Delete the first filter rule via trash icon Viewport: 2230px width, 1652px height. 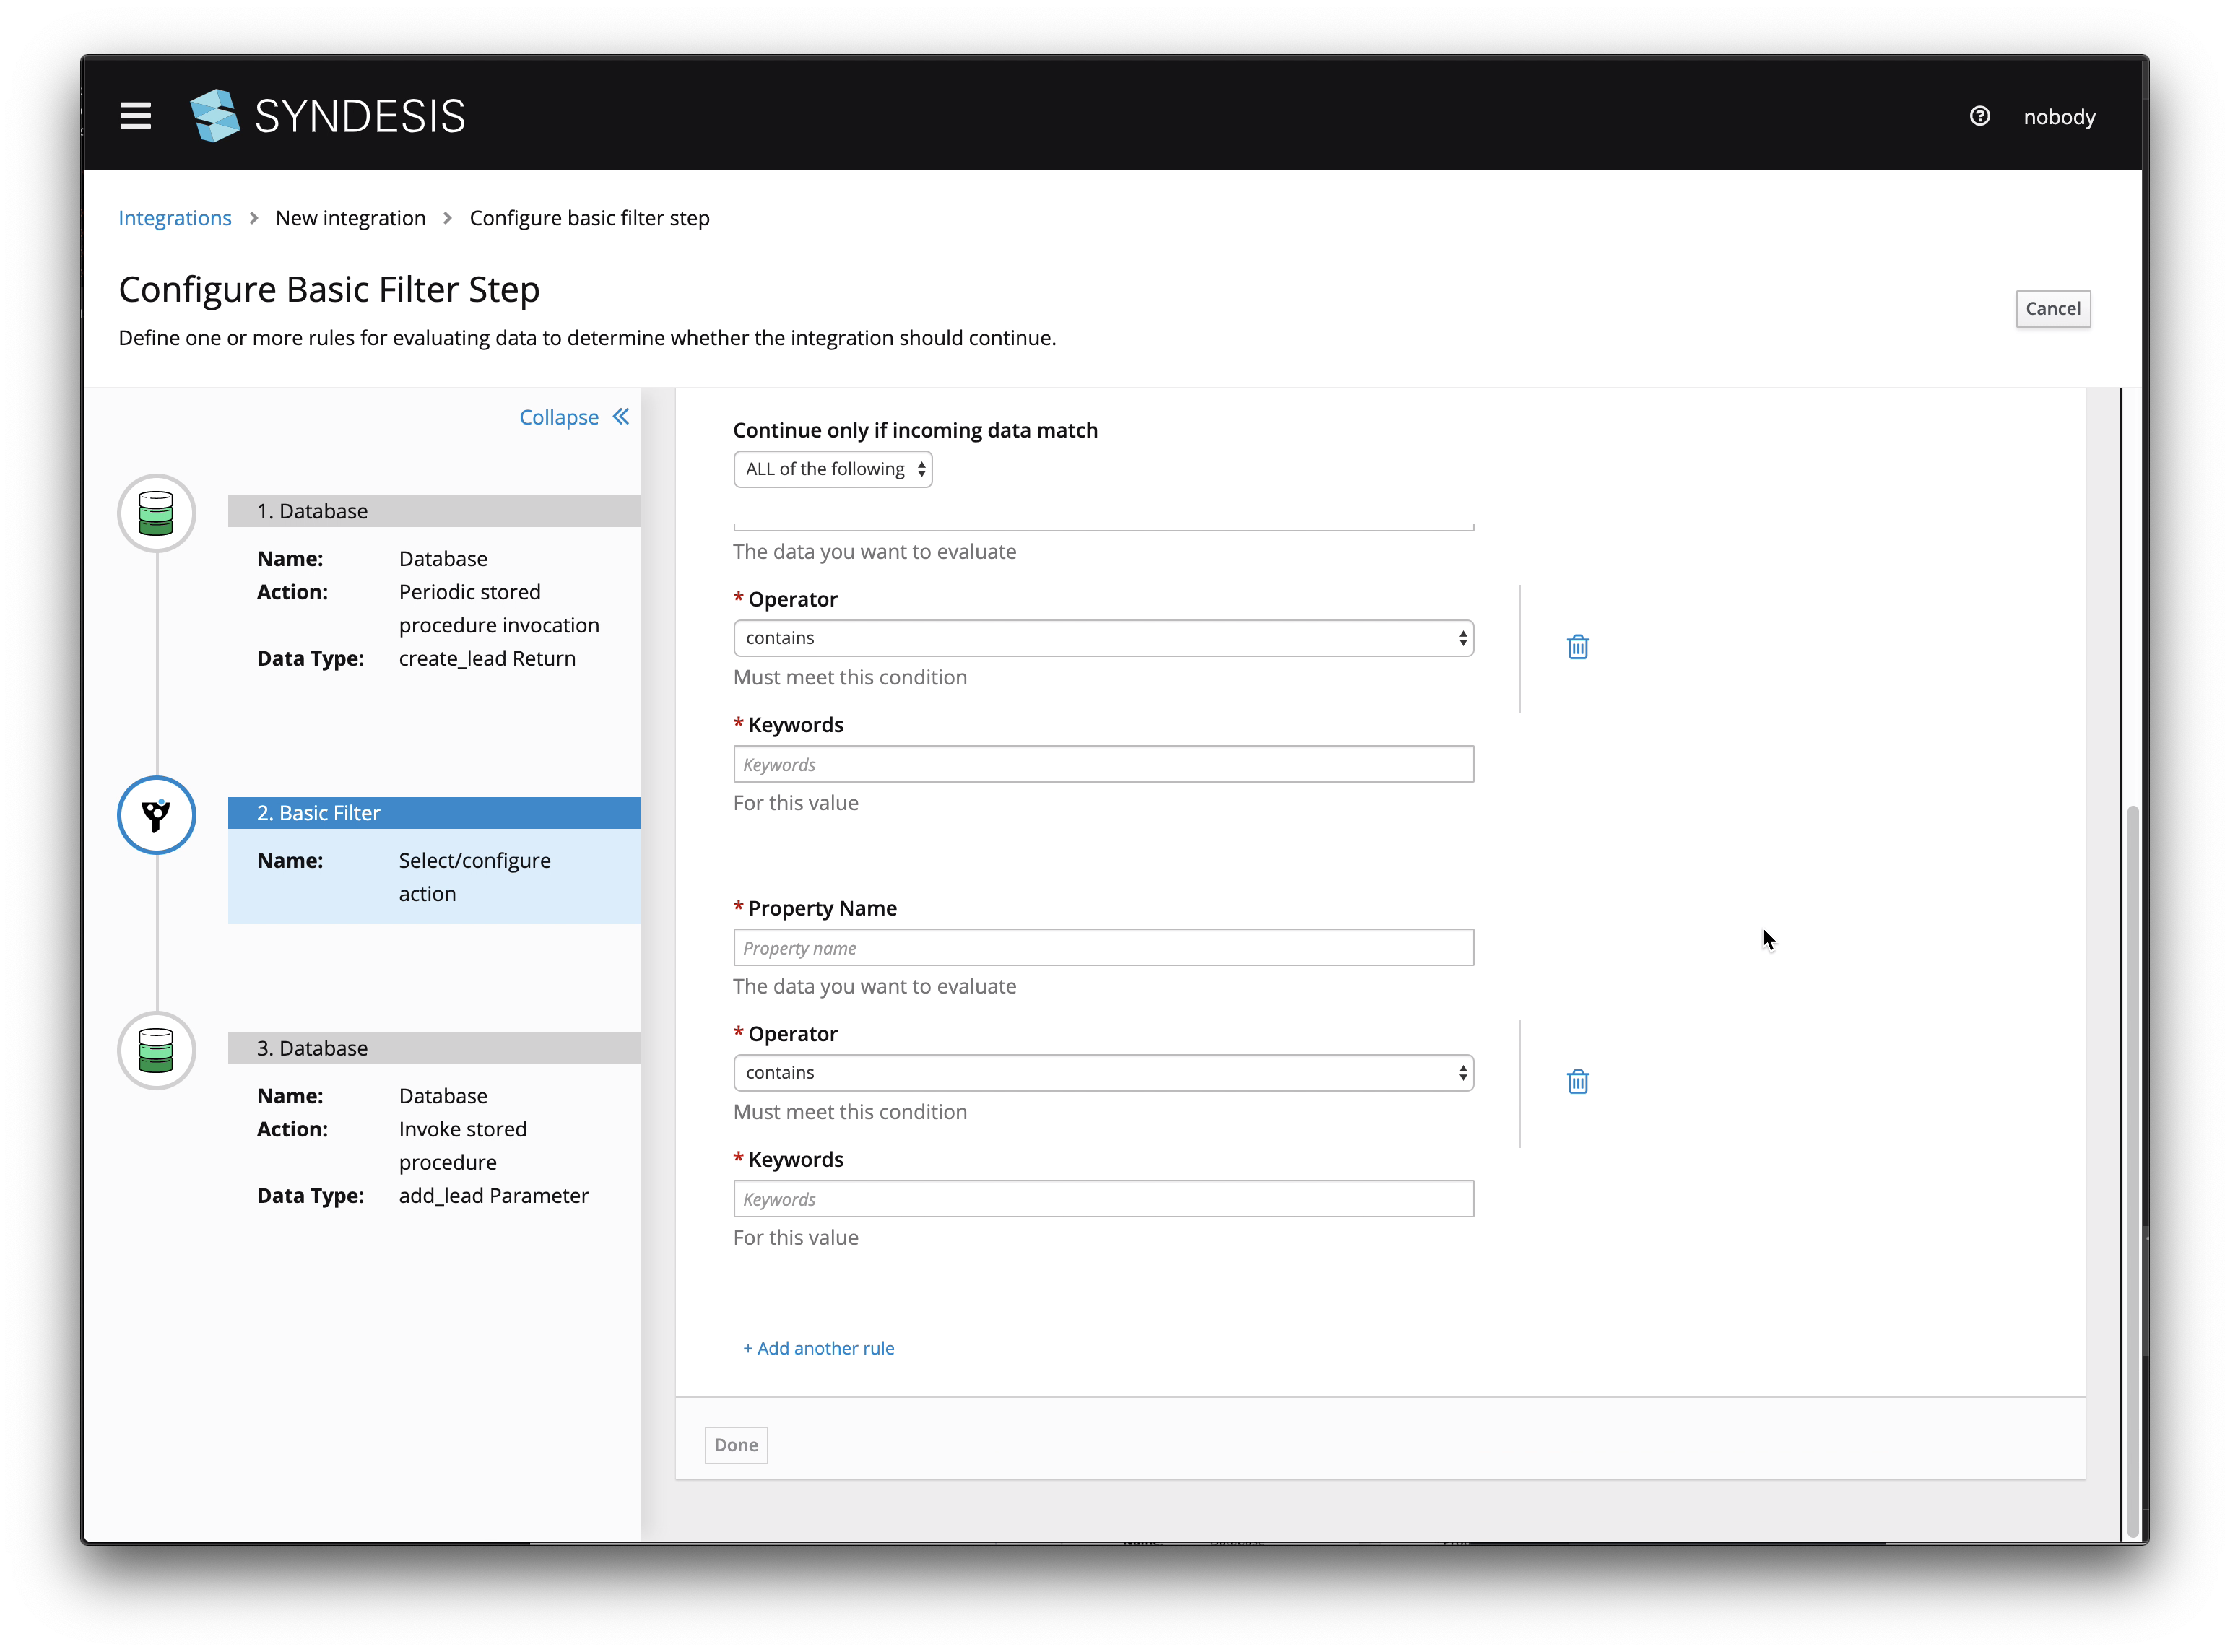1577,647
